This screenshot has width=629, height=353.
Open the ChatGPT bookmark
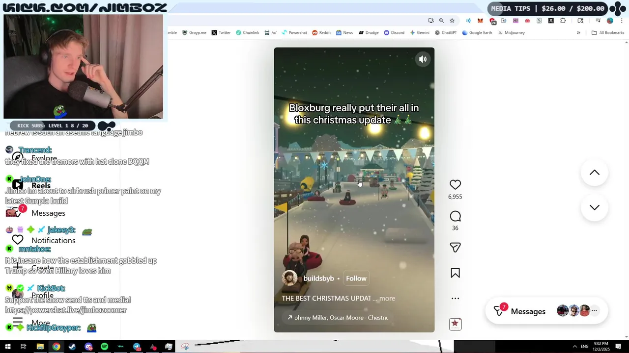[446, 33]
